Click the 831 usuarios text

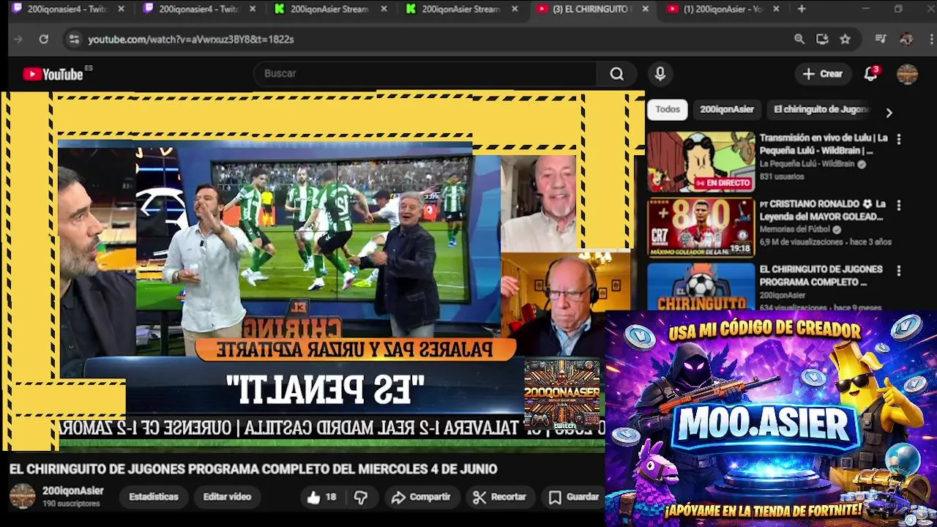(x=781, y=176)
